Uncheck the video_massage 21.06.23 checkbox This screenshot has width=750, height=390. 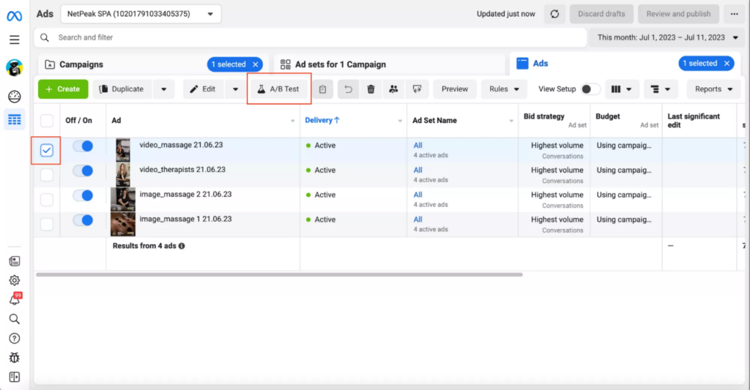coord(47,150)
